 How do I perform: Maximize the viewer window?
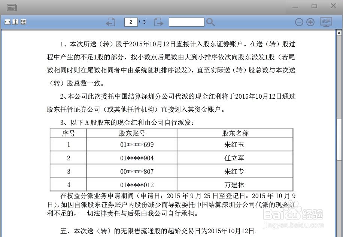pyautogui.click(x=314, y=6)
